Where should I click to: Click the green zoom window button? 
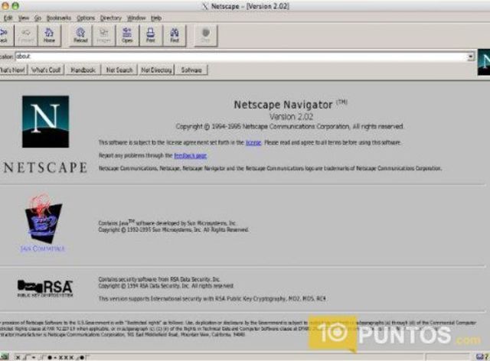click(15, 5)
